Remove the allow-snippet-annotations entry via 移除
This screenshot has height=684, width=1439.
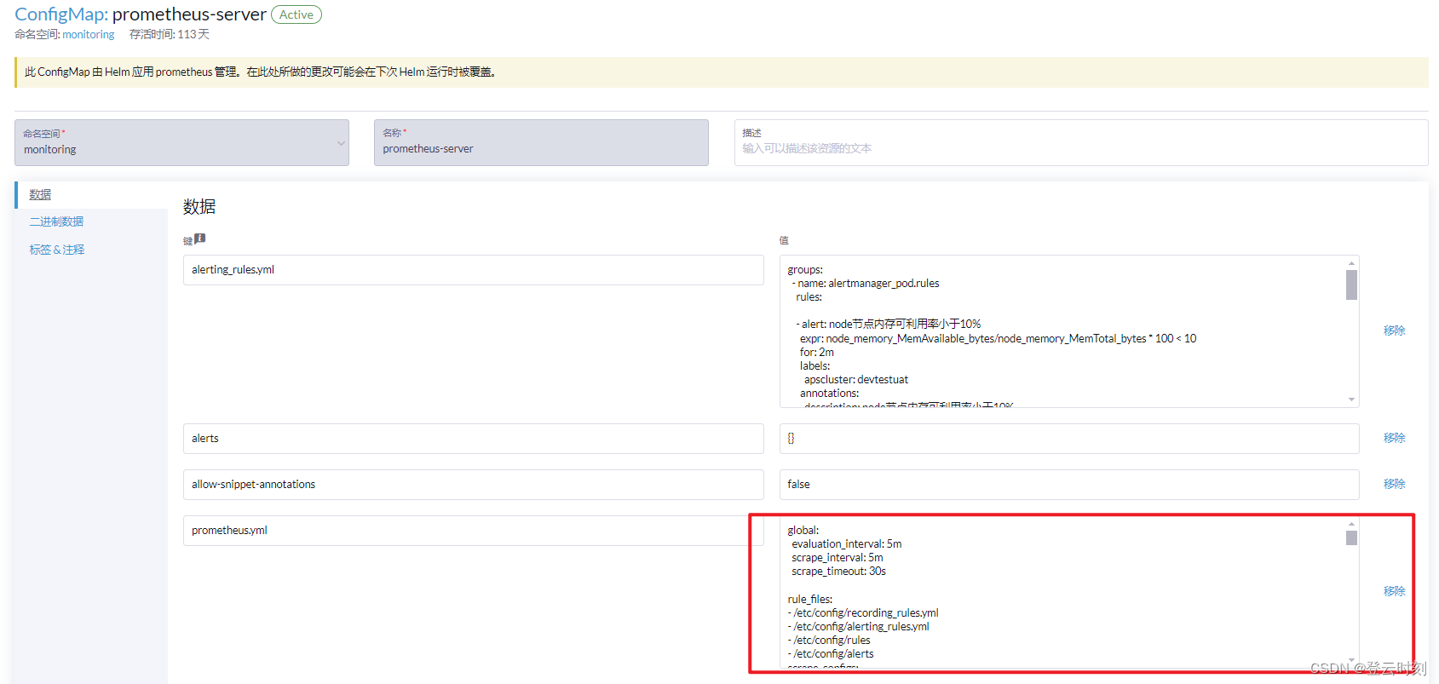coord(1395,484)
